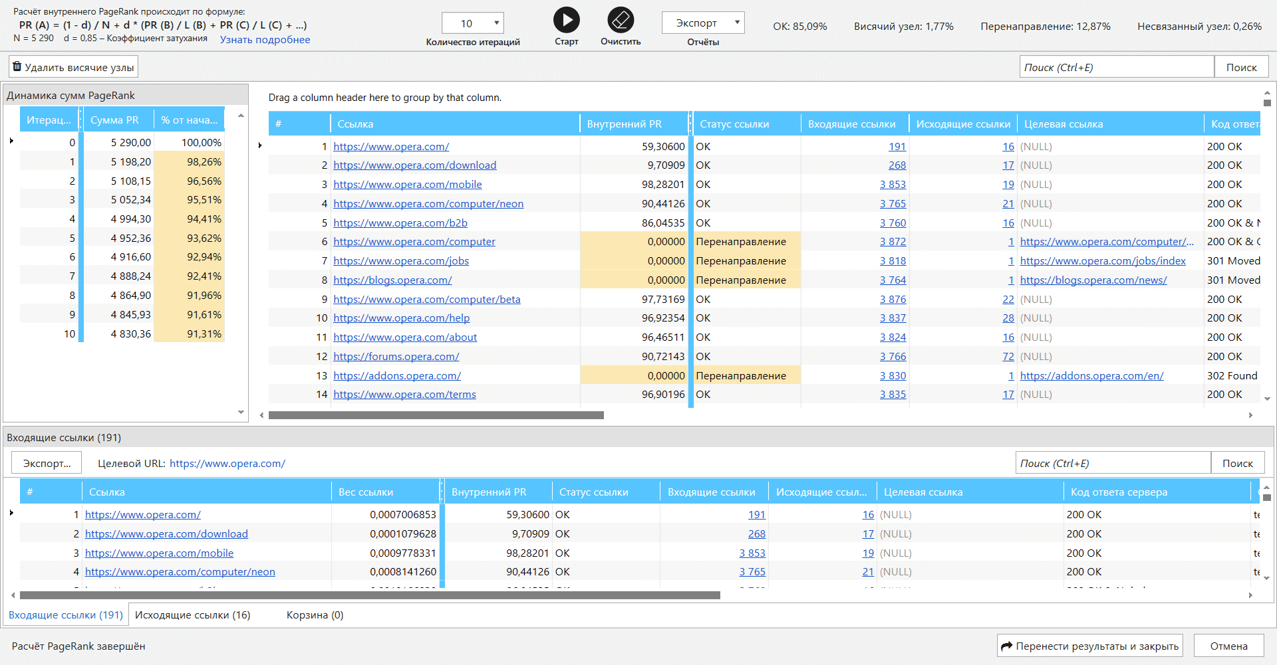This screenshot has width=1277, height=665.
Task: Focus the top search field Поиск (Ctrl+E)
Action: [x=1117, y=67]
